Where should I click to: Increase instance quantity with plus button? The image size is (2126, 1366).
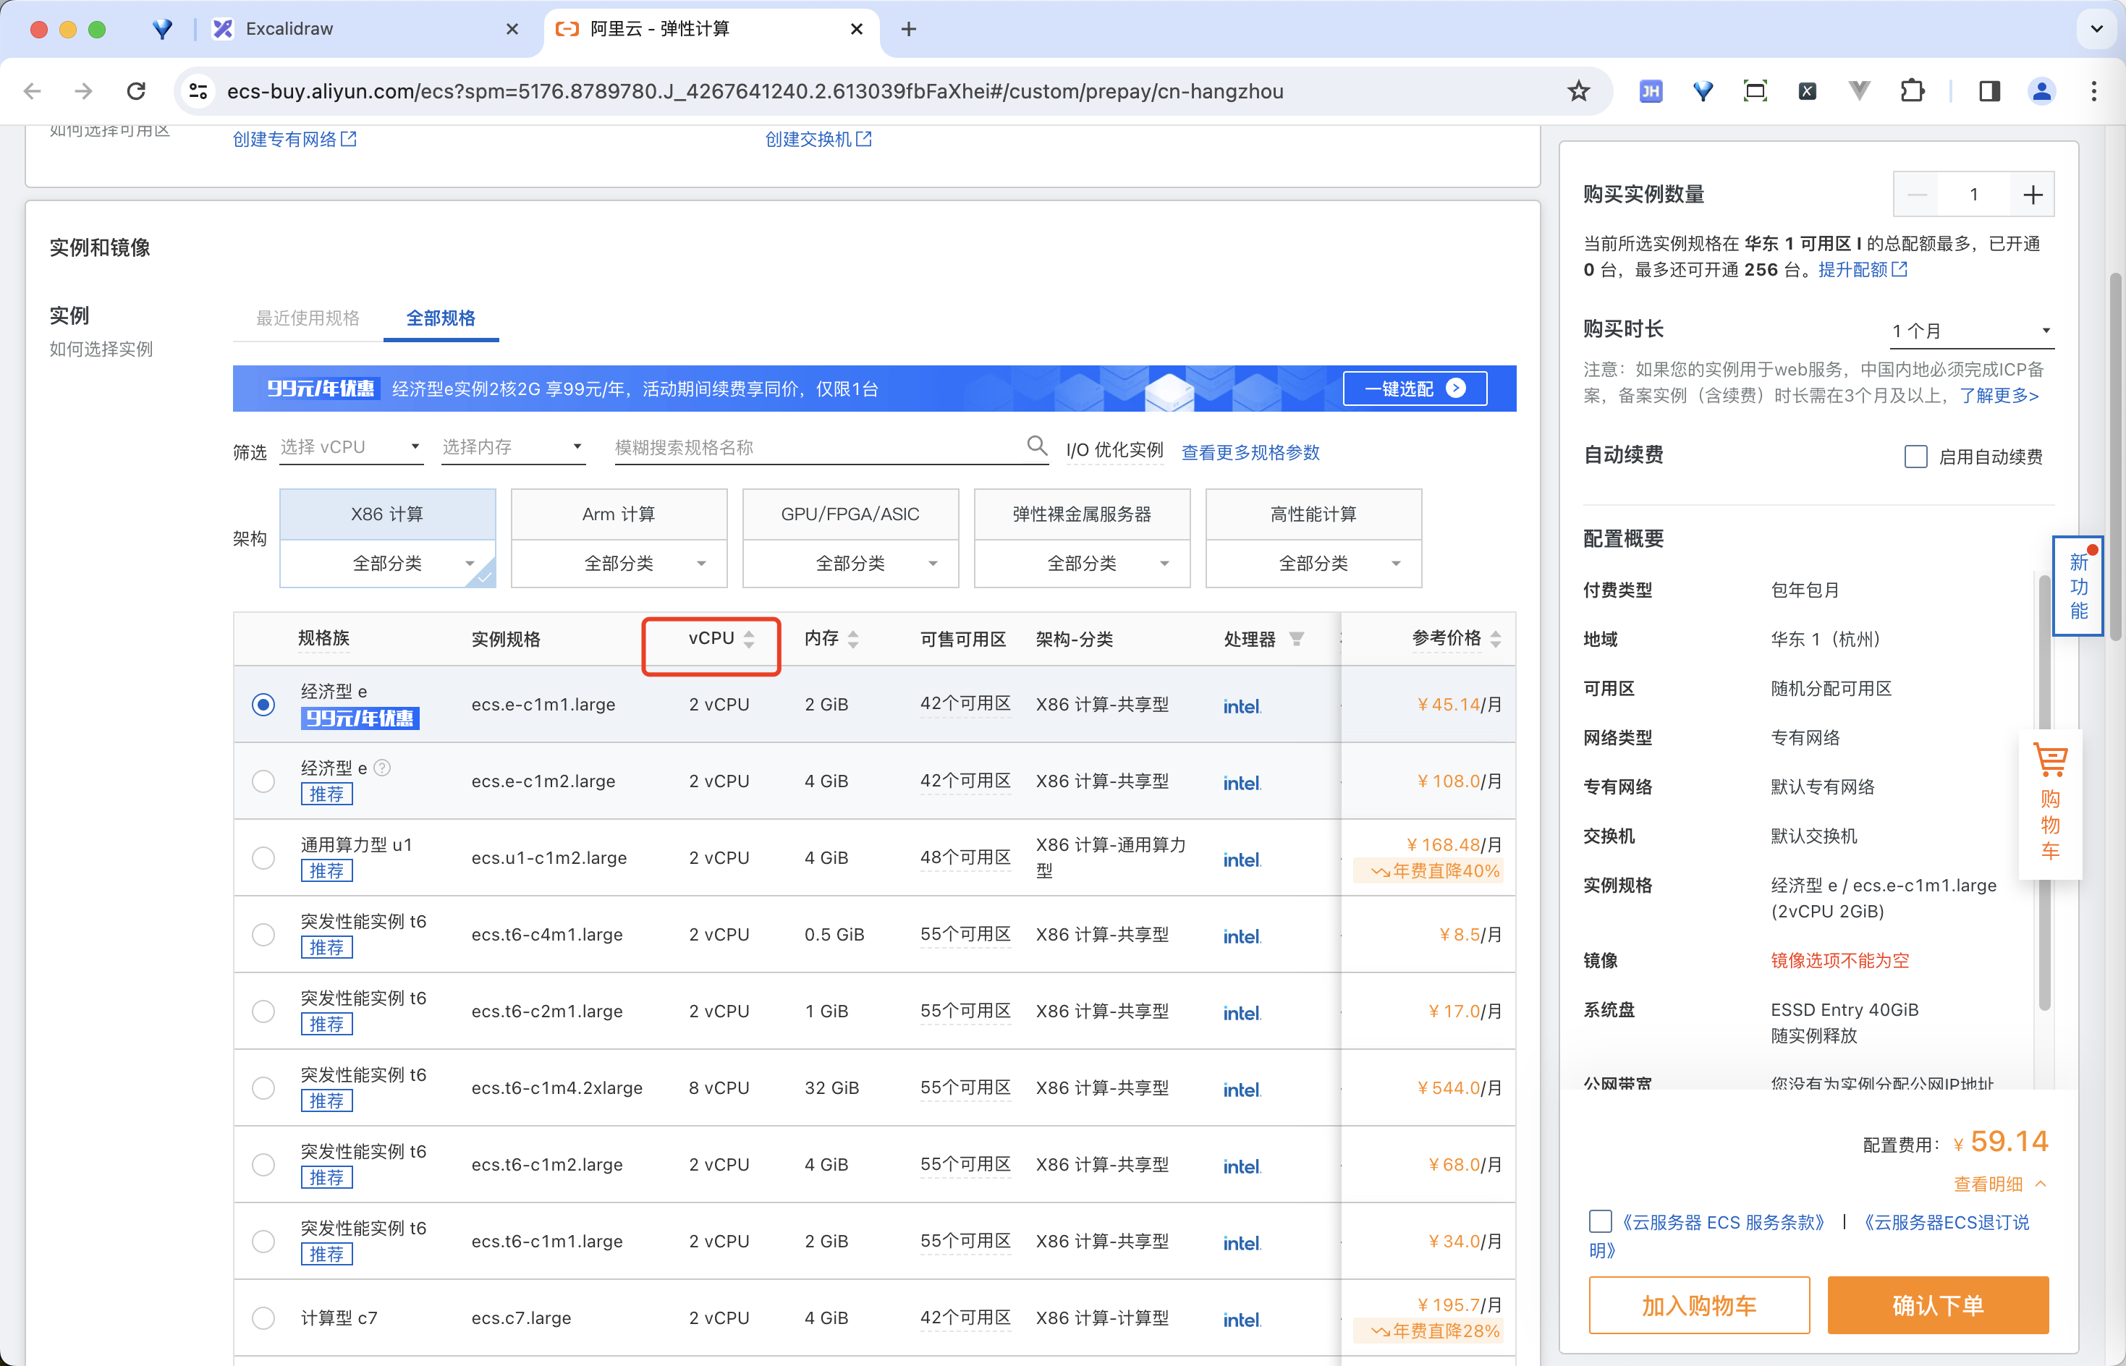coord(2032,194)
